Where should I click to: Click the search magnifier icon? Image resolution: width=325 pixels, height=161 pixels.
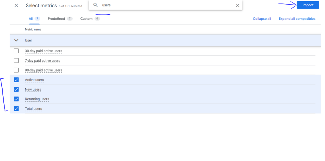click(96, 5)
